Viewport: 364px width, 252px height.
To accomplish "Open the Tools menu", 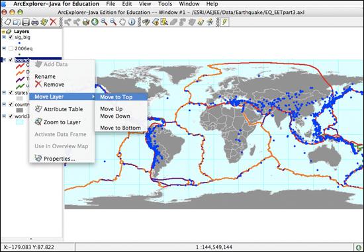I will pyautogui.click(x=165, y=4).
